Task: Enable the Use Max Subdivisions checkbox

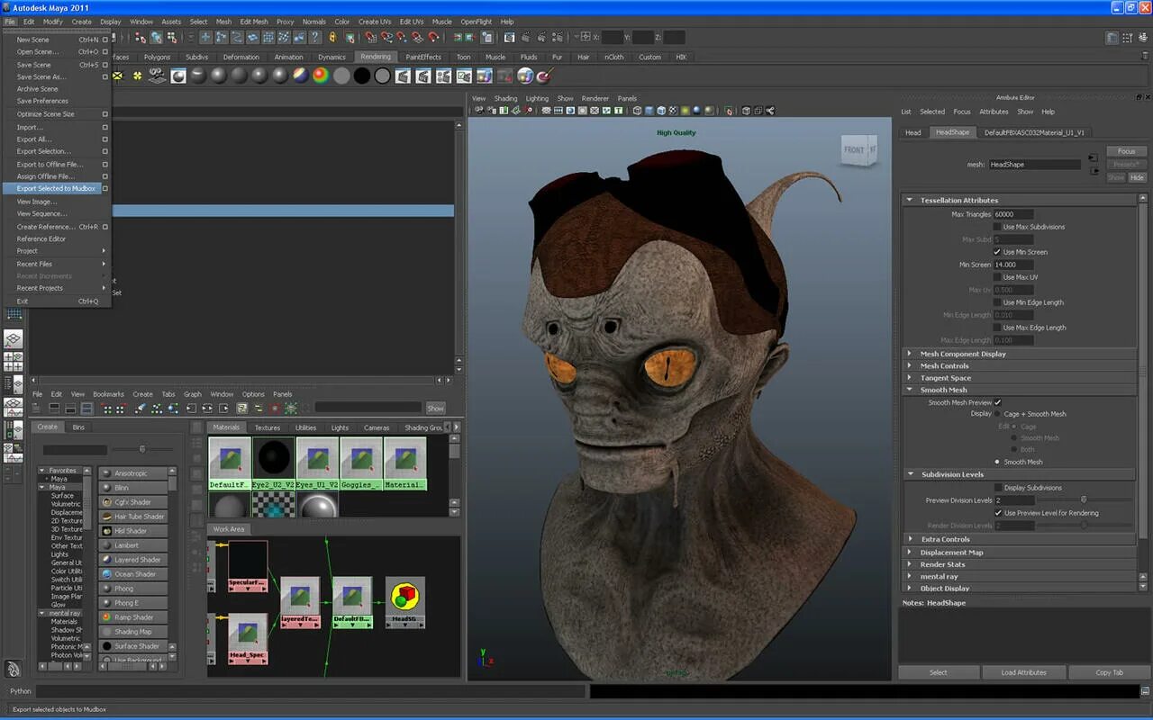Action: click(x=997, y=227)
